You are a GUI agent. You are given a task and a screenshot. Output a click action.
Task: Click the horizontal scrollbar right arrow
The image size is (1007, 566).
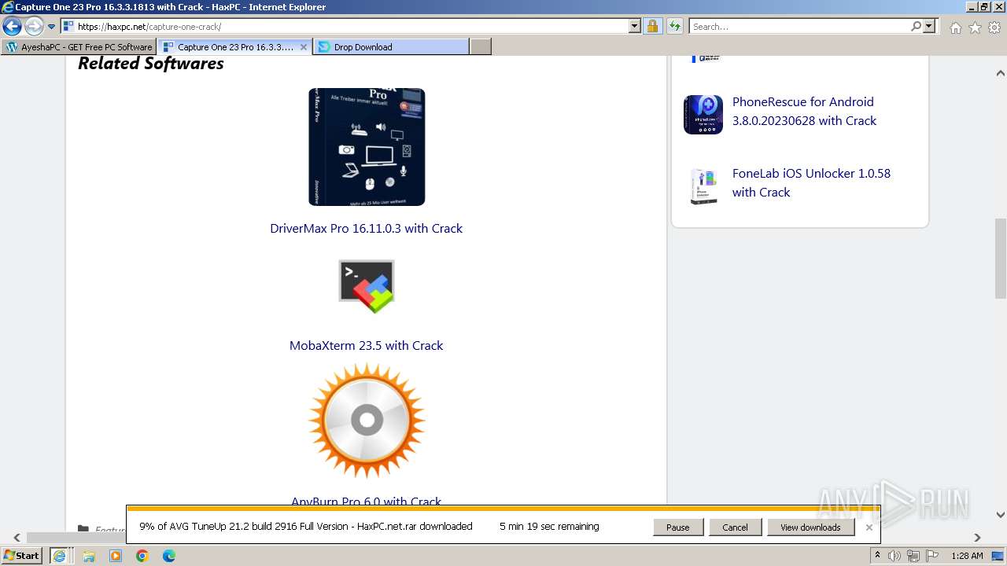tap(978, 538)
